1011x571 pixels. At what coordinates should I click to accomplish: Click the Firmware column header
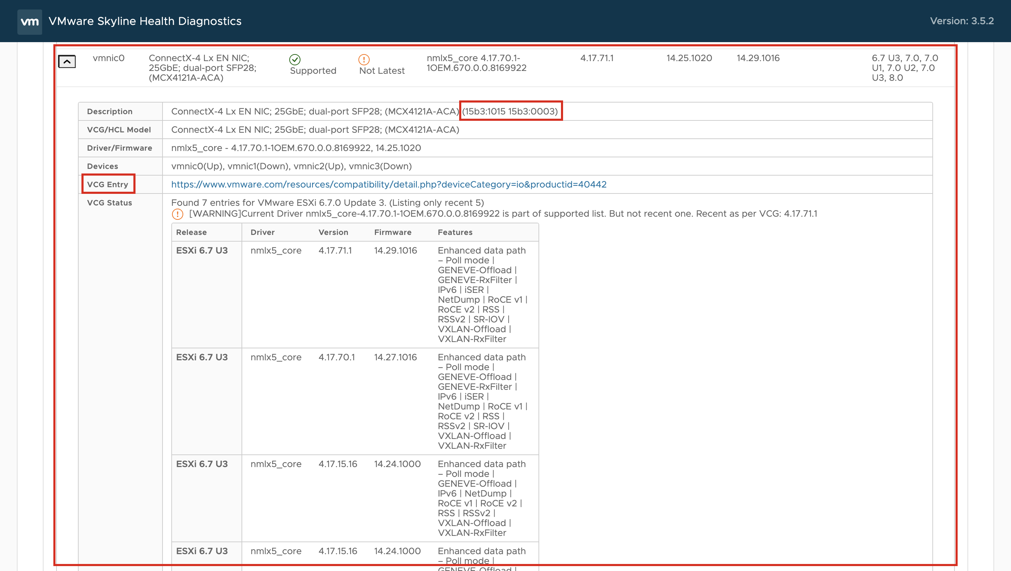tap(392, 232)
